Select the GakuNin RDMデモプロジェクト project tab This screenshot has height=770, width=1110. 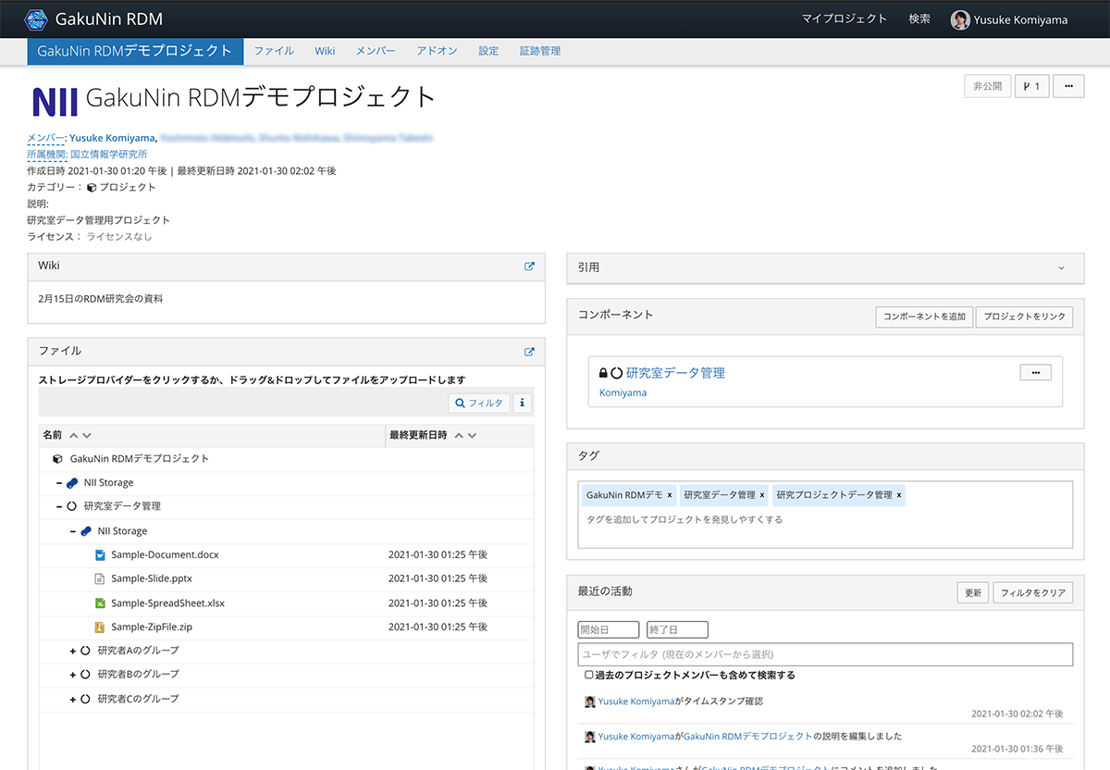tap(135, 51)
